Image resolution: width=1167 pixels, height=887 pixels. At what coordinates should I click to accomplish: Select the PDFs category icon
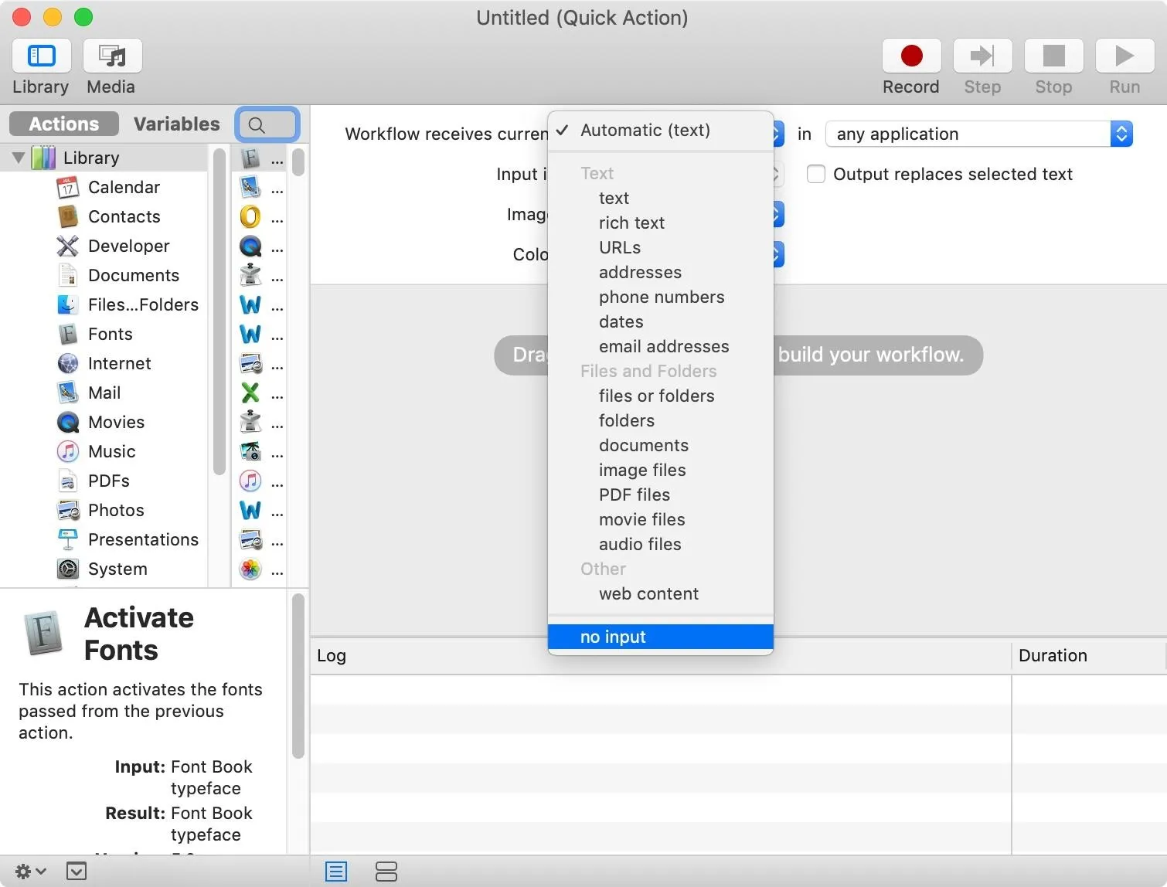point(68,481)
